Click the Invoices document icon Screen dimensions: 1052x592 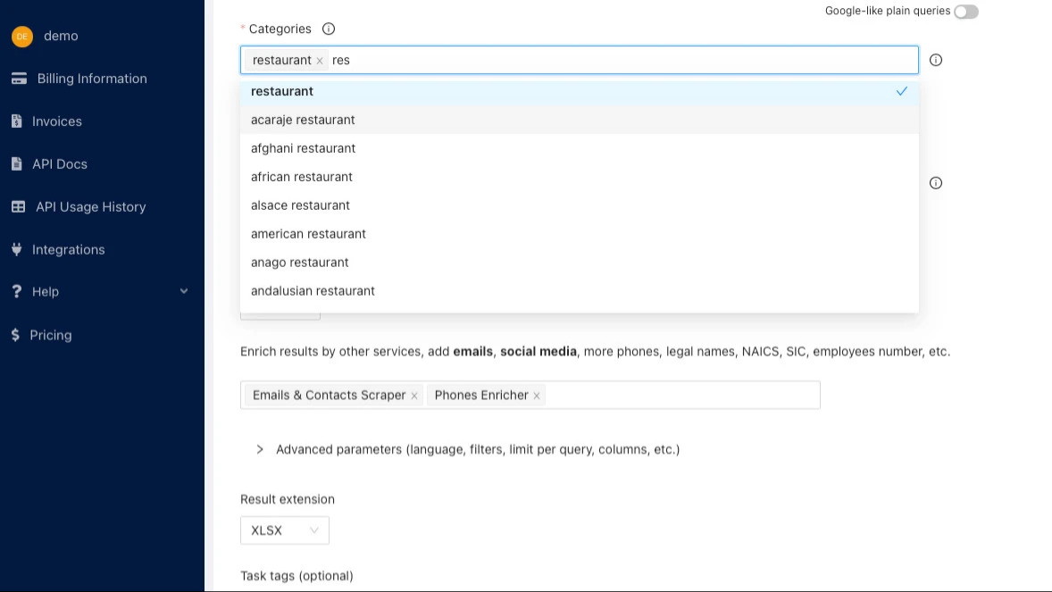(x=17, y=121)
